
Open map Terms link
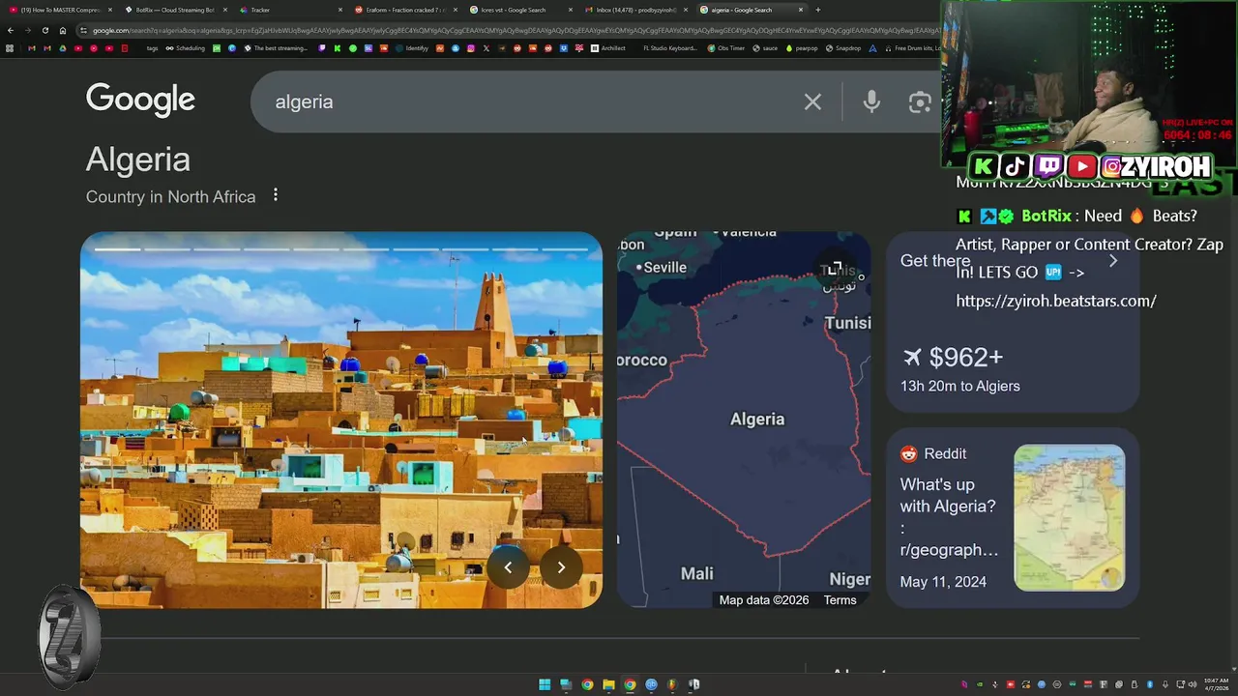point(840,600)
